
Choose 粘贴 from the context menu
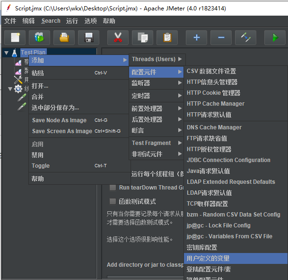click(x=79, y=73)
